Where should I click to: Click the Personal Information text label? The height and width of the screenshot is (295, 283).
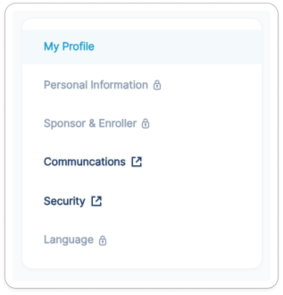pyautogui.click(x=96, y=85)
